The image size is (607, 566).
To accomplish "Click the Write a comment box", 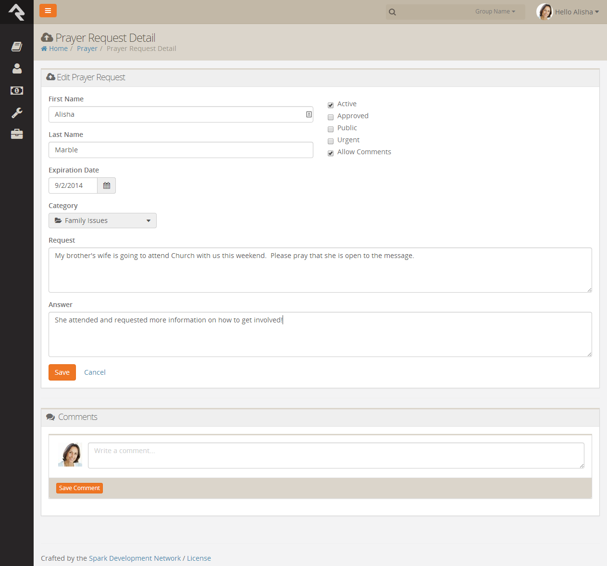I will tap(336, 455).
